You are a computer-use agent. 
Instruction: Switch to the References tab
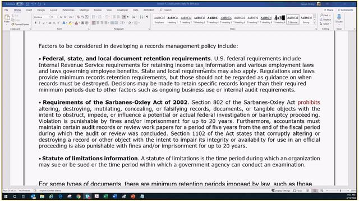tap(68, 10)
